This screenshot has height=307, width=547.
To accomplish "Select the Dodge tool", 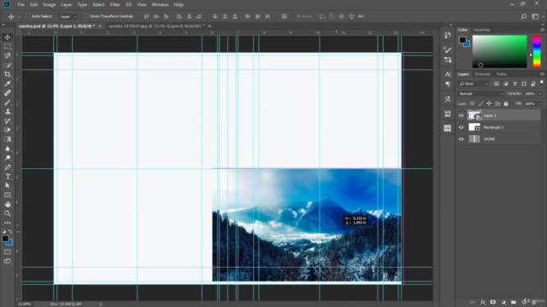I will (x=8, y=158).
